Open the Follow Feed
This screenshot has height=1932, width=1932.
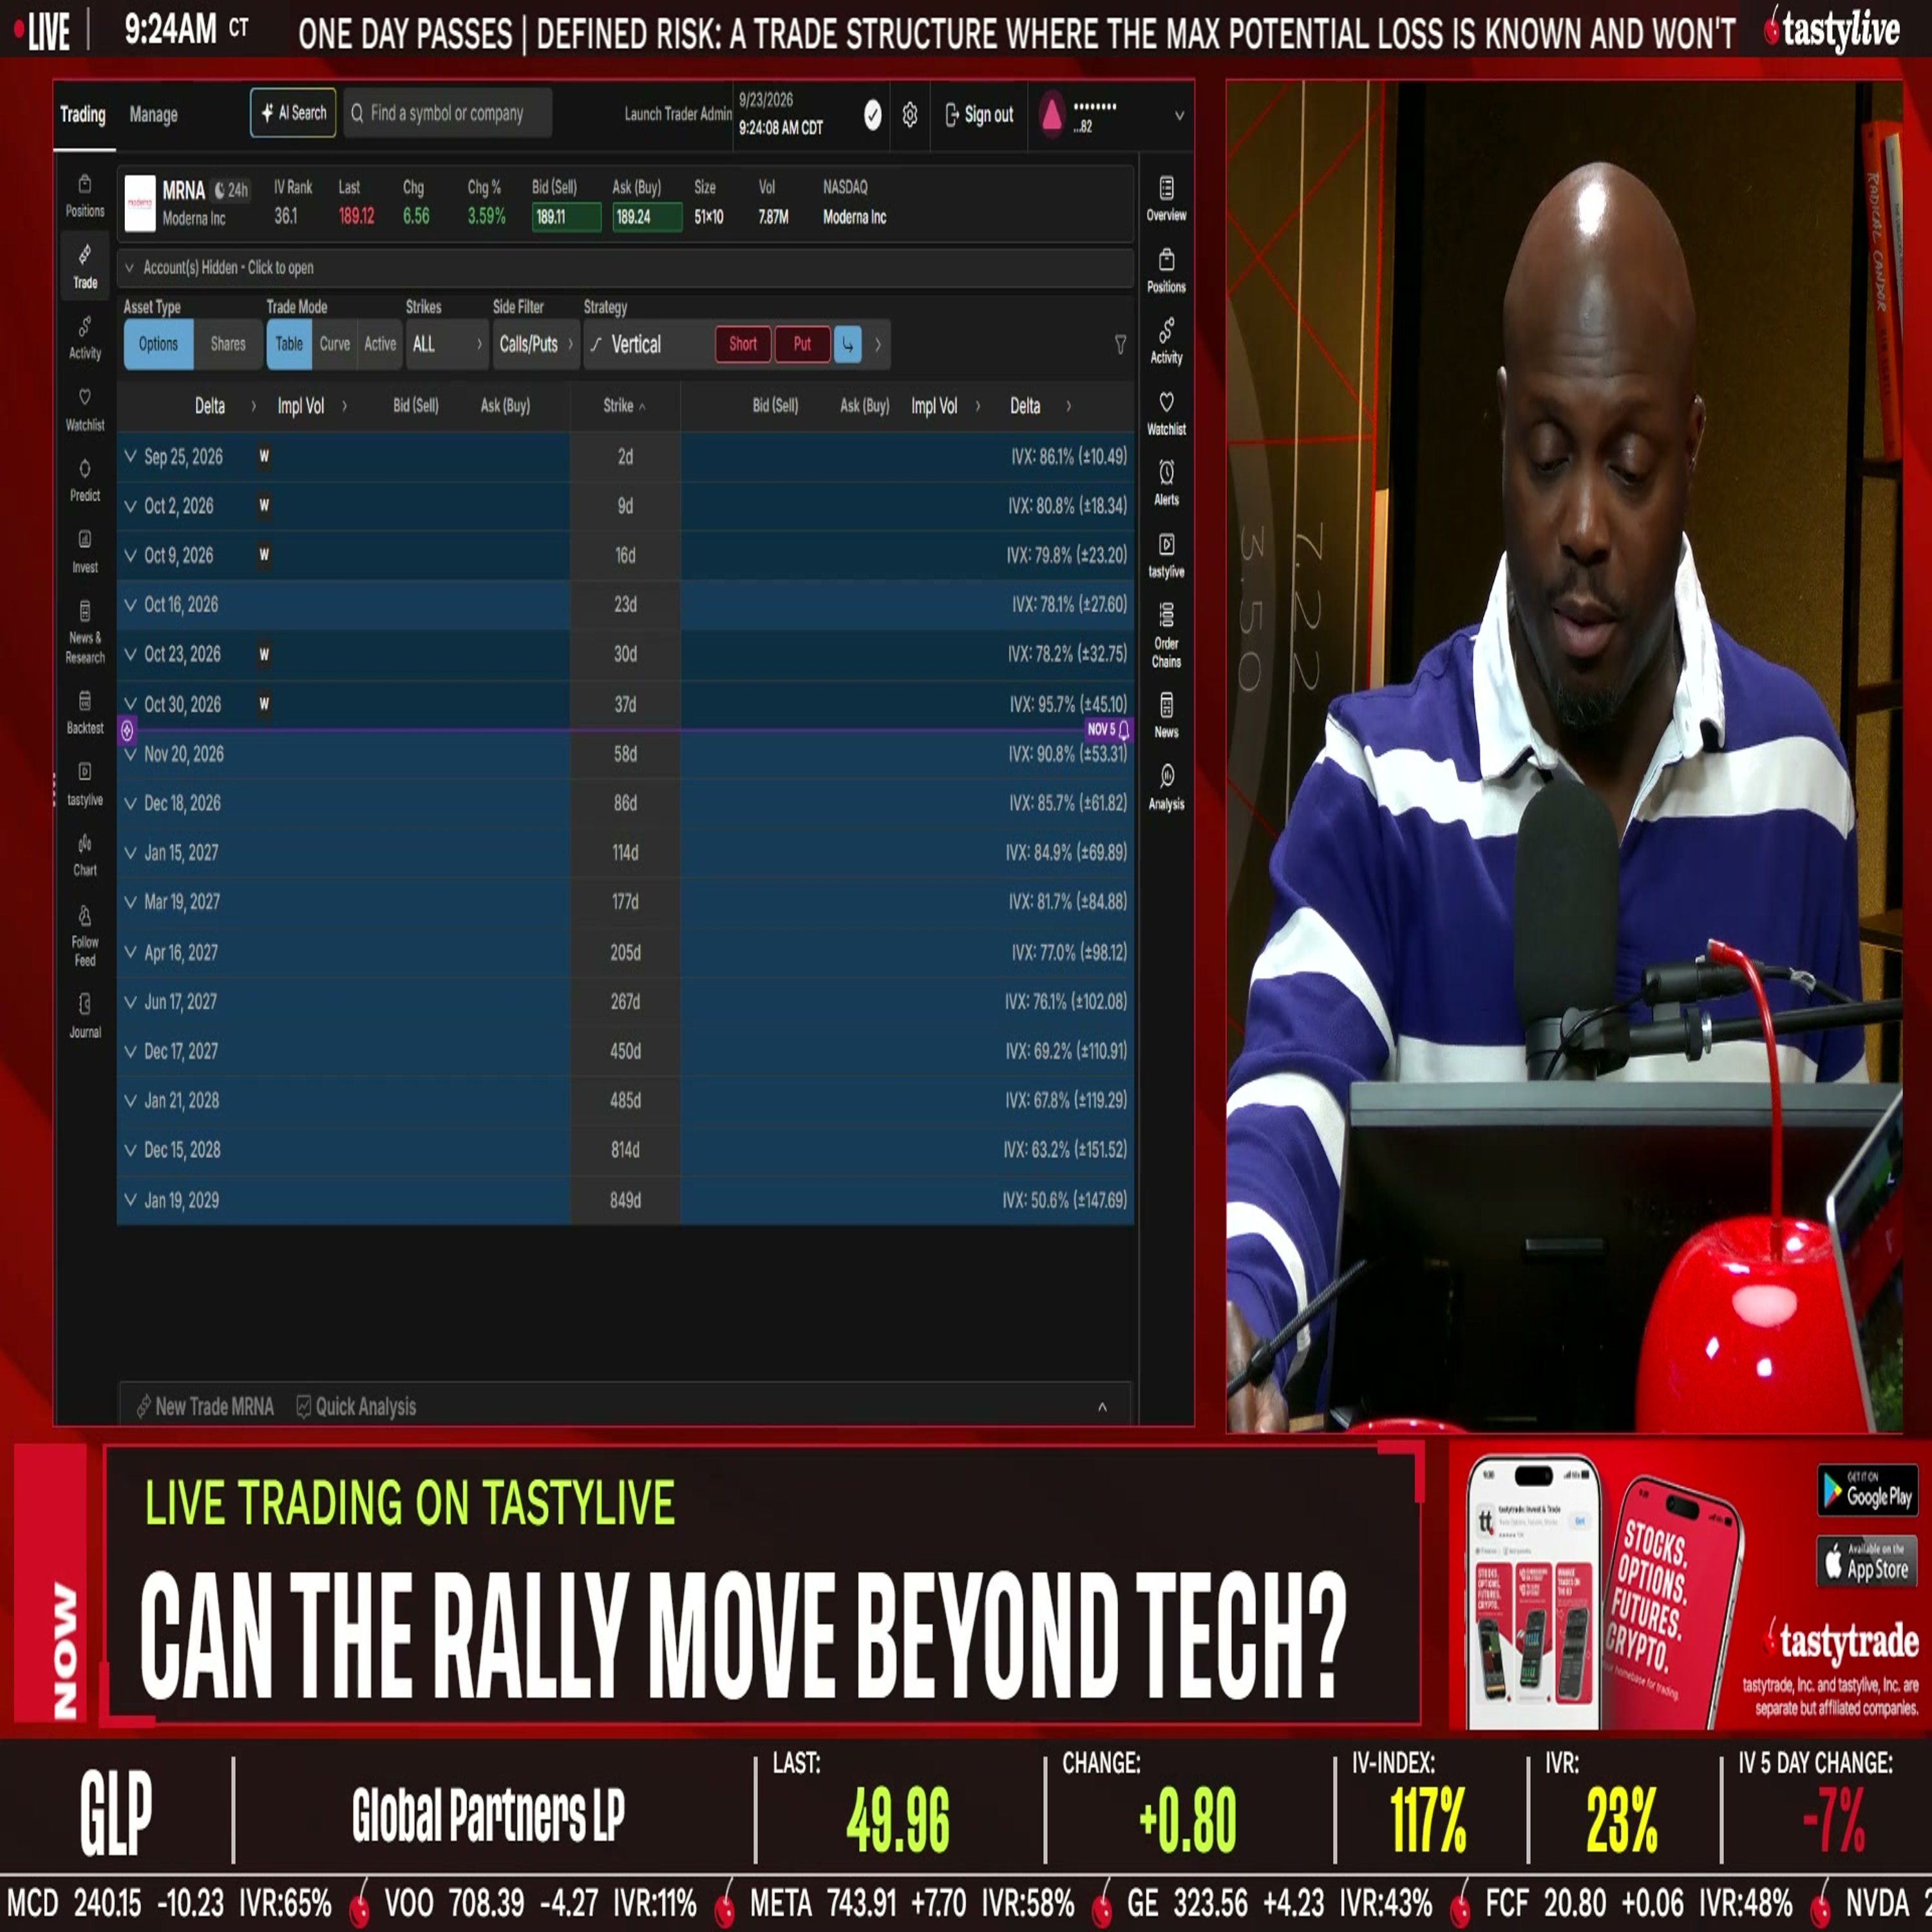point(85,936)
